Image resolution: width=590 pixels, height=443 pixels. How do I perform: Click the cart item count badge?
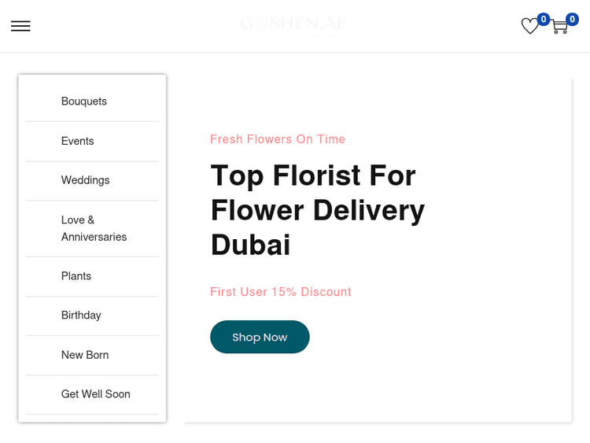pyautogui.click(x=572, y=19)
